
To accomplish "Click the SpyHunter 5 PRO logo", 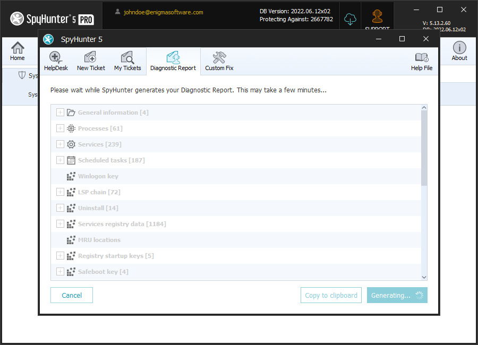I will (52, 19).
